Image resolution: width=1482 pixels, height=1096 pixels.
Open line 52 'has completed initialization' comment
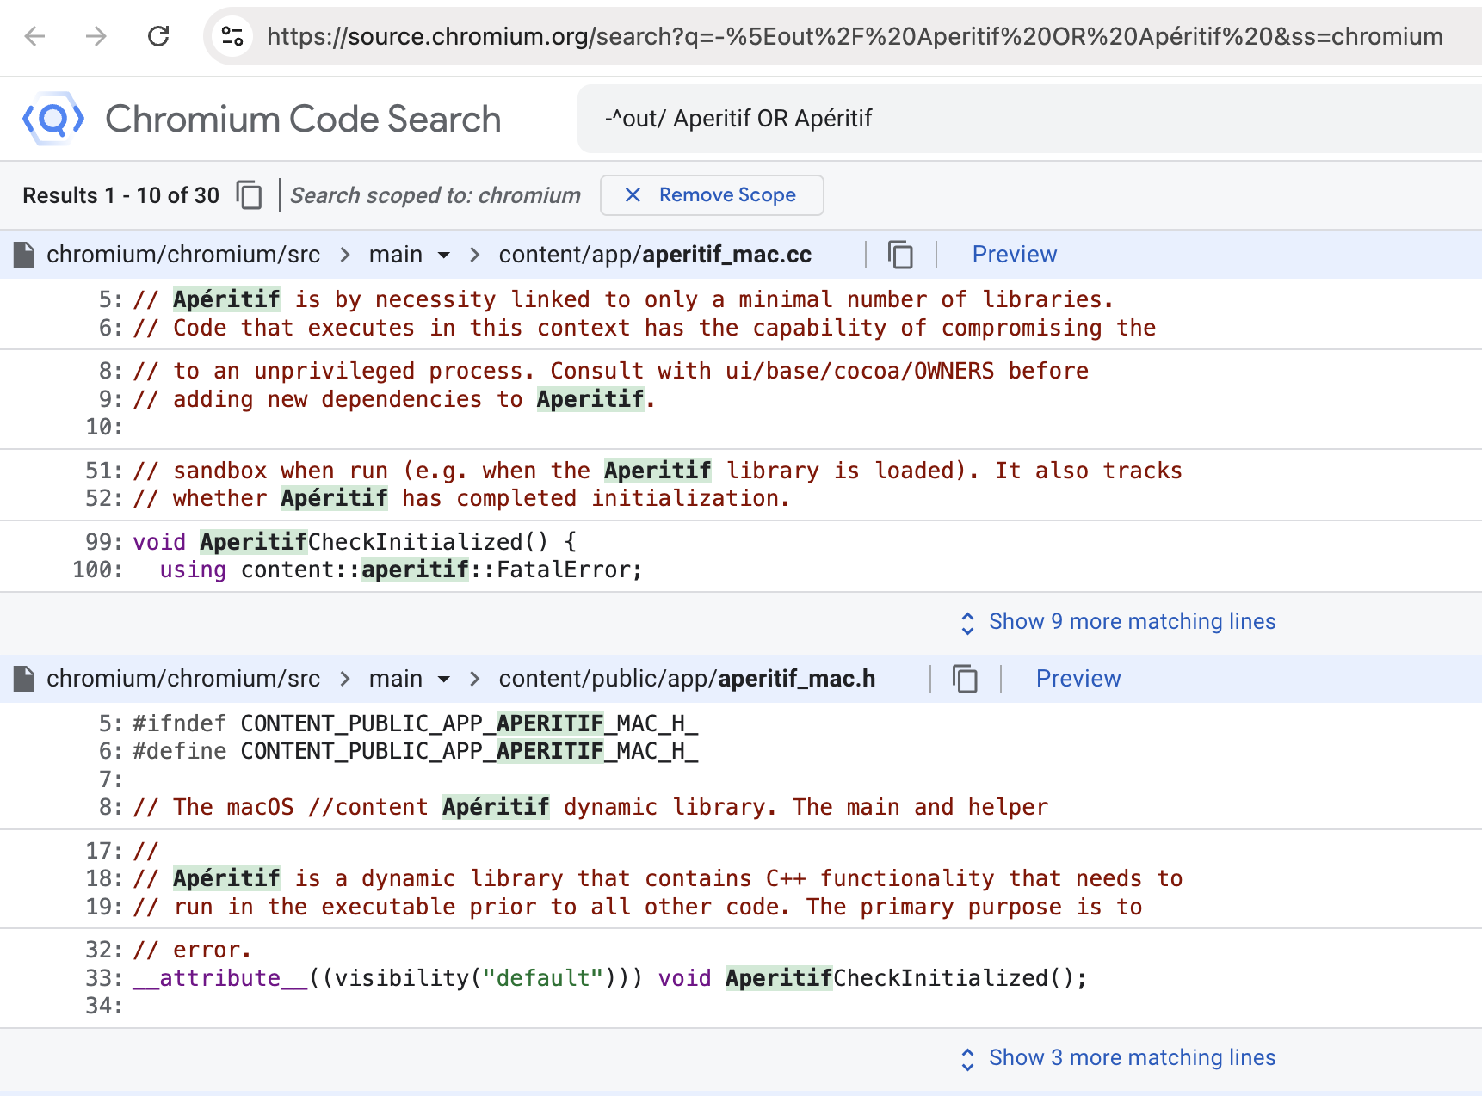[x=460, y=498]
